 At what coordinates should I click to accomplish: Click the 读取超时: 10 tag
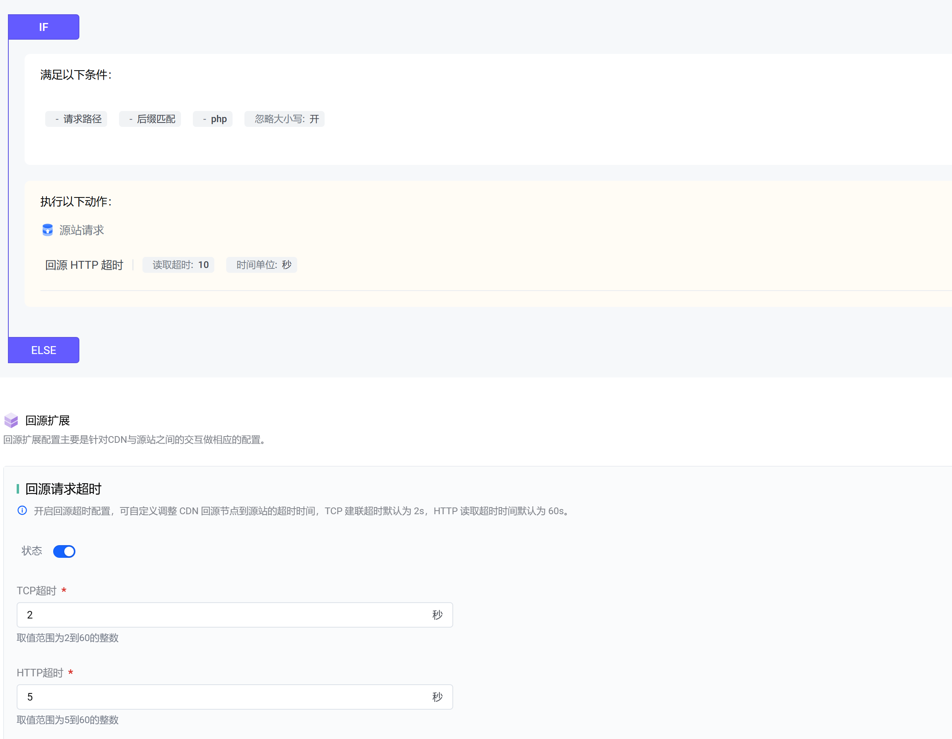click(x=178, y=265)
